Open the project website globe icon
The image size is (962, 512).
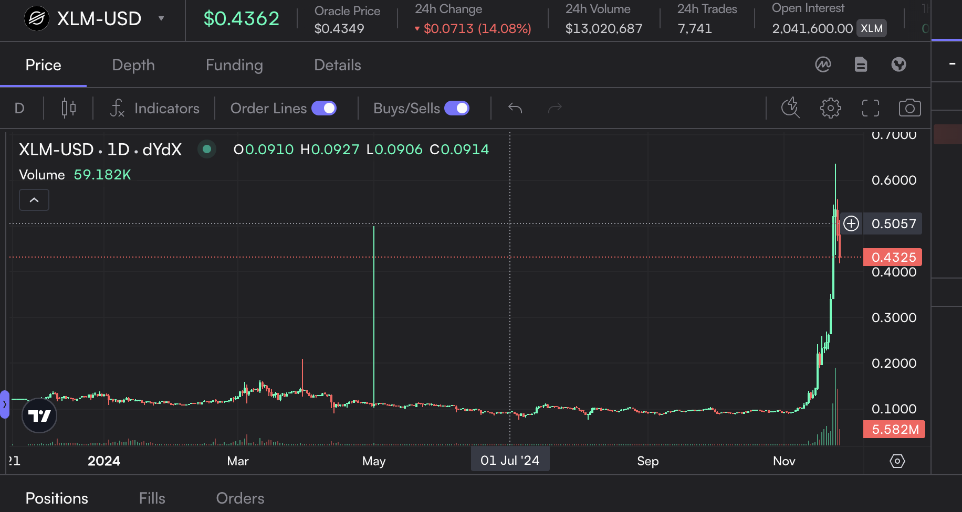point(898,65)
